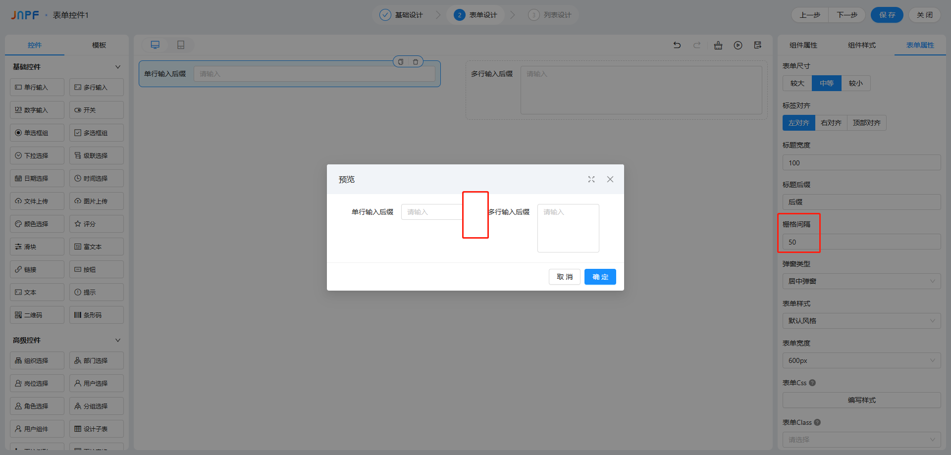The height and width of the screenshot is (455, 951).
Task: Copy the selected 单行输入后缀 component
Action: [x=401, y=62]
